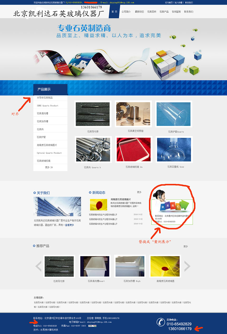Screen dimensions: 227x334
Task: Click the carousel left arrow in 推荐产品
Action: click(x=39, y=266)
